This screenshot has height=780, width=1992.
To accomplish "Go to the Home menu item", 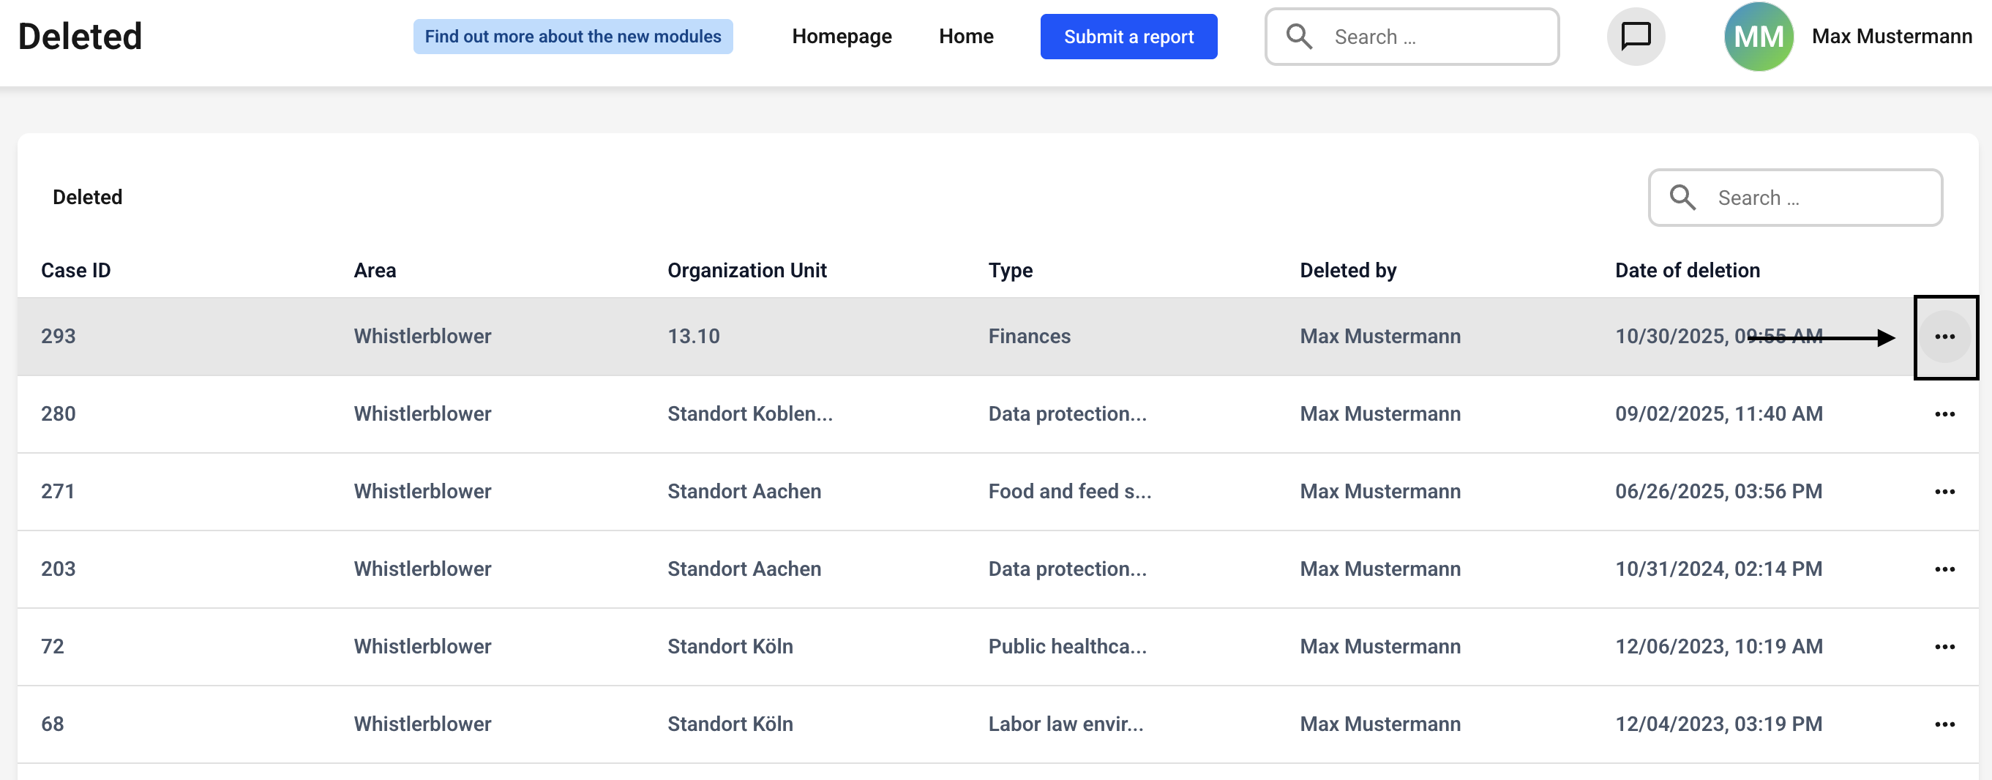I will [x=966, y=37].
